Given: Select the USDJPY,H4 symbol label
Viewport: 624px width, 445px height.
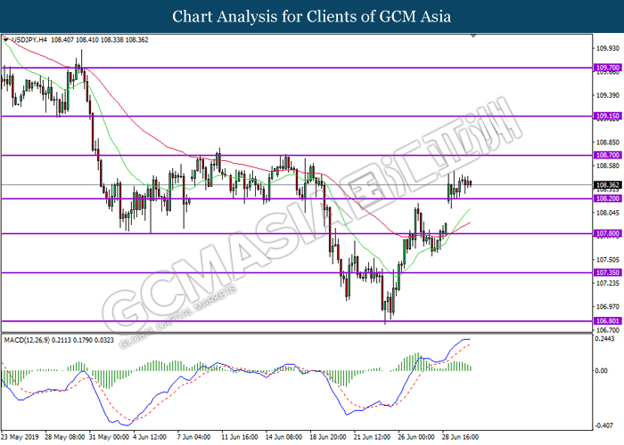Looking at the screenshot, I should point(29,40).
